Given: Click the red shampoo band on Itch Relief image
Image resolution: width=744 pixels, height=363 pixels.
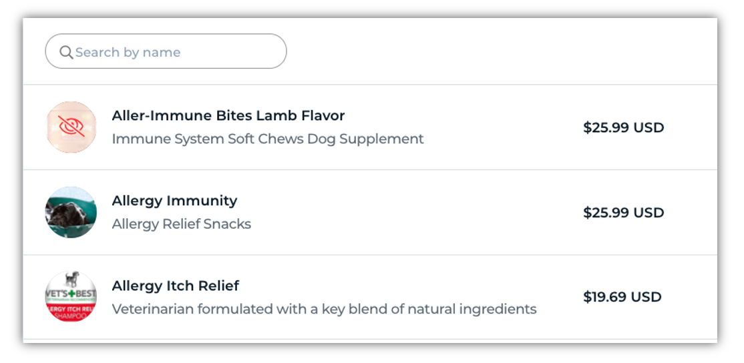Looking at the screenshot, I should [x=71, y=311].
